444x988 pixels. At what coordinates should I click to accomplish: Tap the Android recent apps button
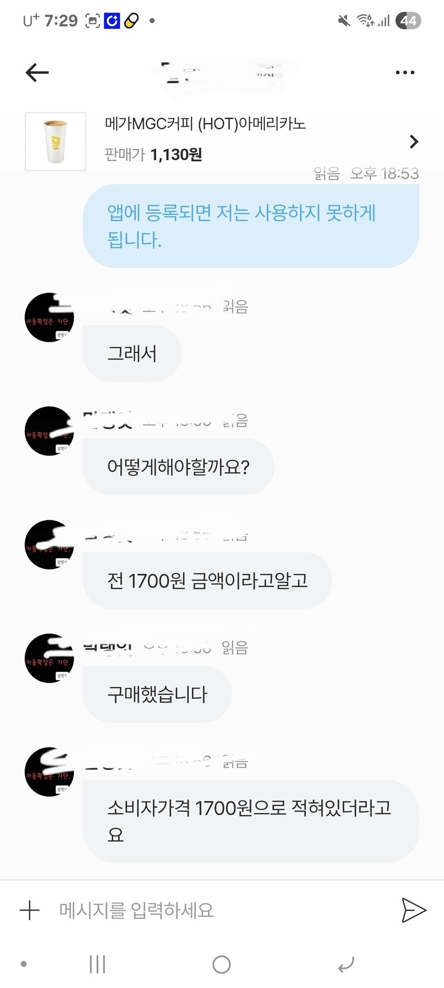(x=97, y=964)
